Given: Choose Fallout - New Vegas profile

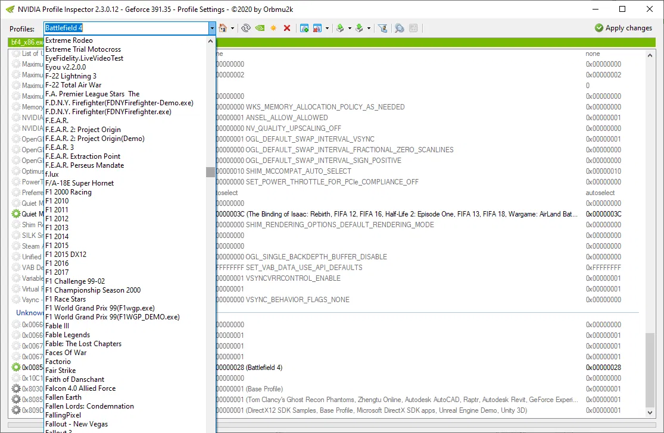Looking at the screenshot, I should click(x=77, y=423).
